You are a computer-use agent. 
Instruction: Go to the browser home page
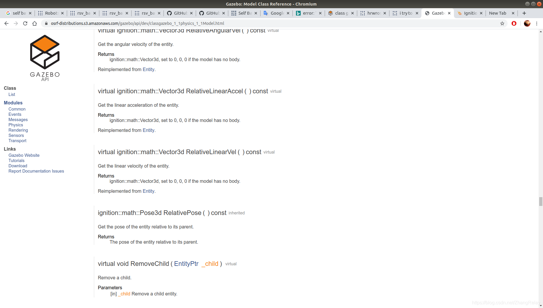35,23
